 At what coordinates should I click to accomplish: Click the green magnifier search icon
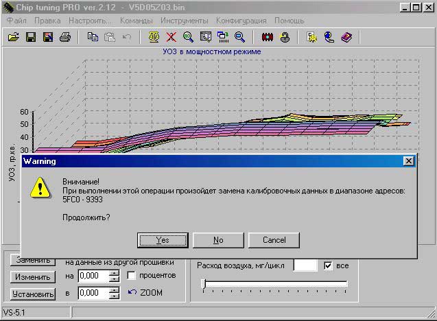(x=188, y=37)
